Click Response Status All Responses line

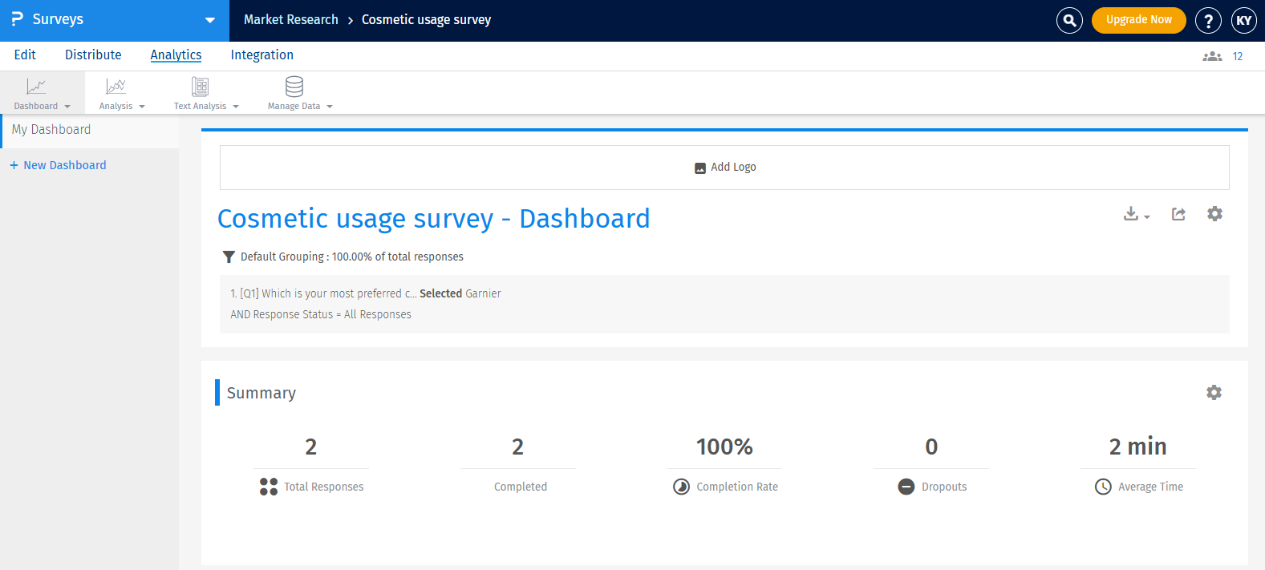(321, 314)
